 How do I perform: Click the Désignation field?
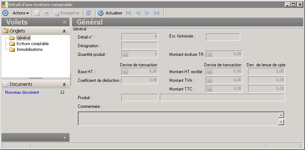[x=140, y=46]
